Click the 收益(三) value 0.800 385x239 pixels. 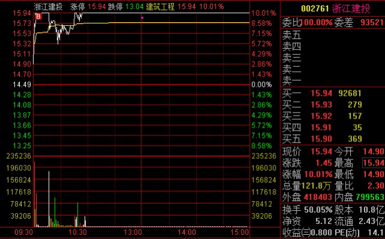point(322,232)
